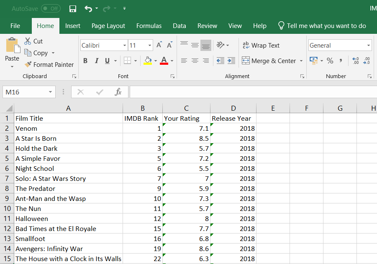Switch to the Review tab
This screenshot has height=264, width=377.
point(207,25)
